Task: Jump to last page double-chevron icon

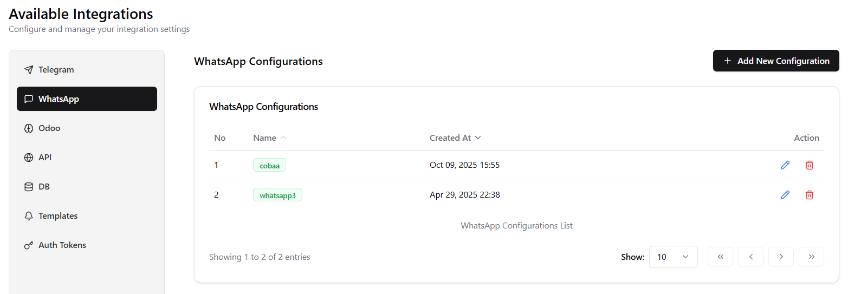Action: click(x=811, y=257)
